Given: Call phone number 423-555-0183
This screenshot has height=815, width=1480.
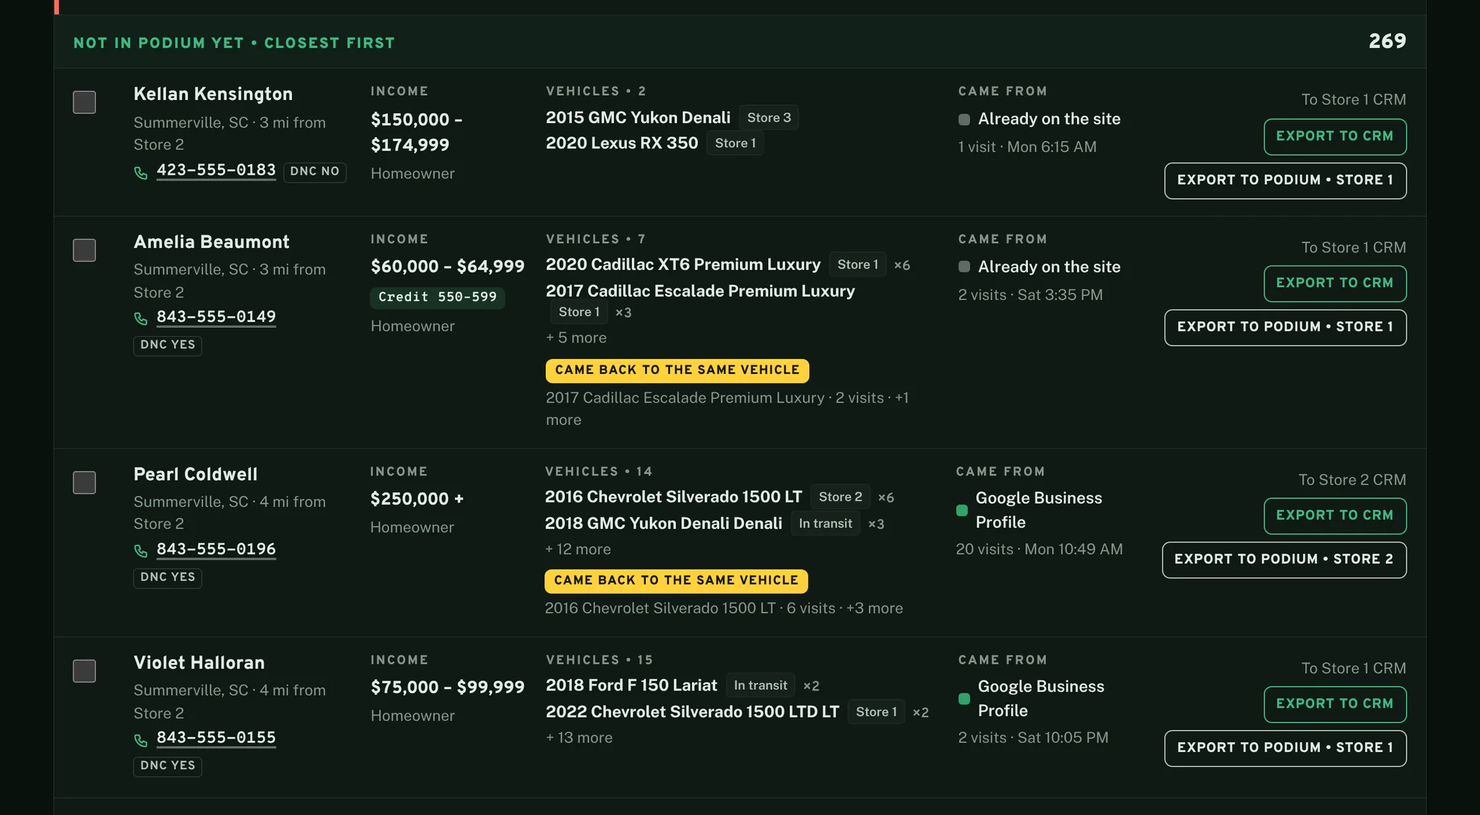Looking at the screenshot, I should pos(216,170).
